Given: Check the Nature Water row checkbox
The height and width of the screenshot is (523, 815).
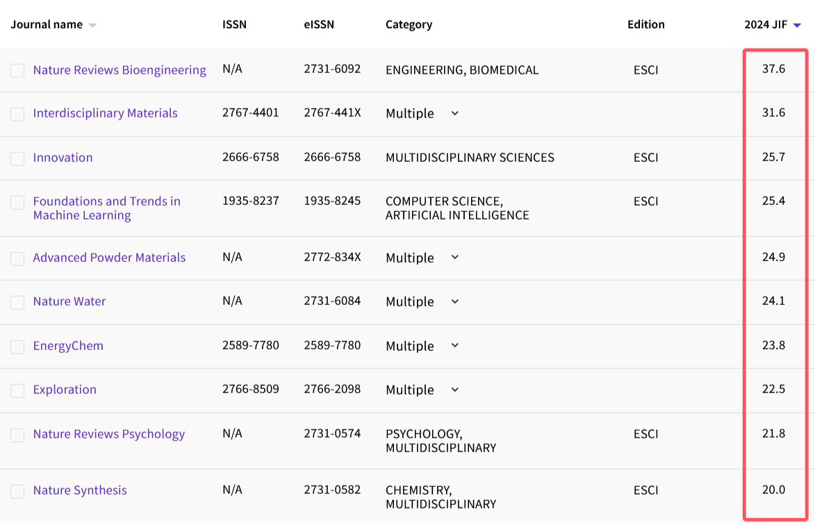Looking at the screenshot, I should click(17, 302).
